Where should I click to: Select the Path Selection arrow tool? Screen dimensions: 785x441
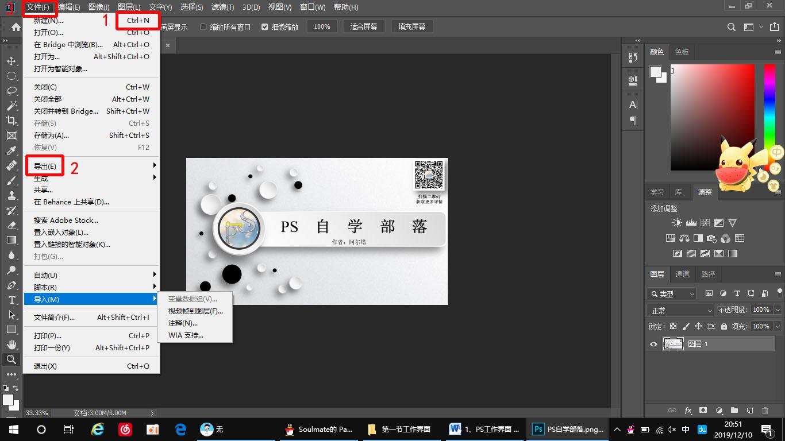click(11, 315)
